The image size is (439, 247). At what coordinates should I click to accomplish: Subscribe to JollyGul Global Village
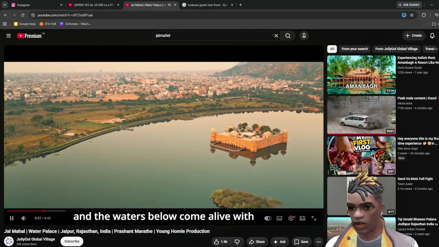(x=72, y=241)
